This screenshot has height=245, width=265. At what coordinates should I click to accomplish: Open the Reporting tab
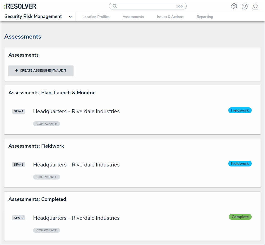[x=205, y=17]
